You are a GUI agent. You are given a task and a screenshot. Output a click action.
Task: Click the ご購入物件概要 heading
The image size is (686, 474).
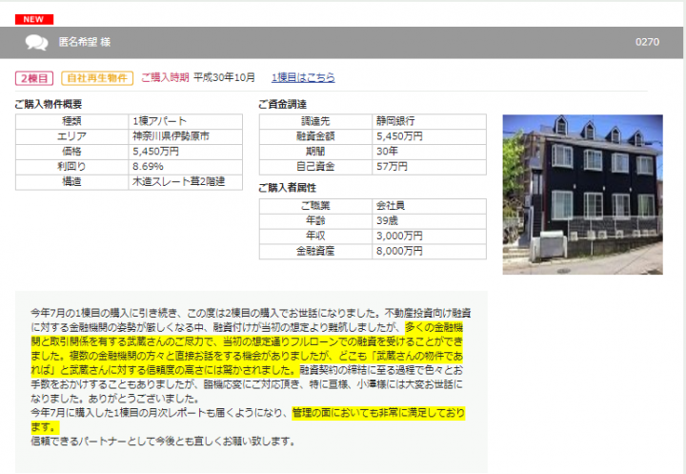point(49,104)
